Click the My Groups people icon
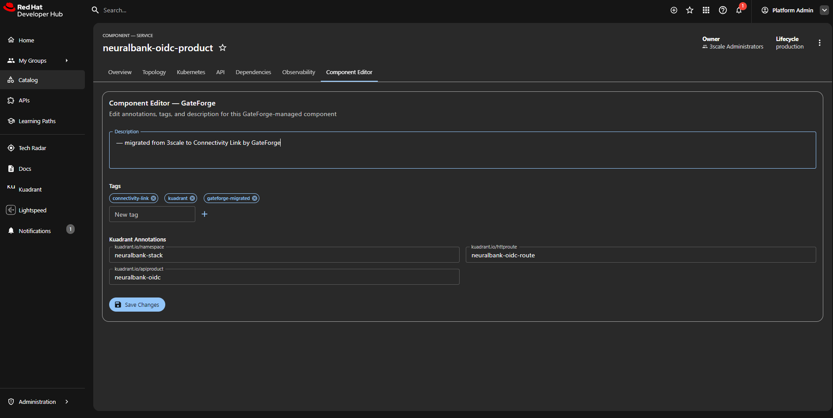Viewport: 833px width, 418px height. [11, 60]
